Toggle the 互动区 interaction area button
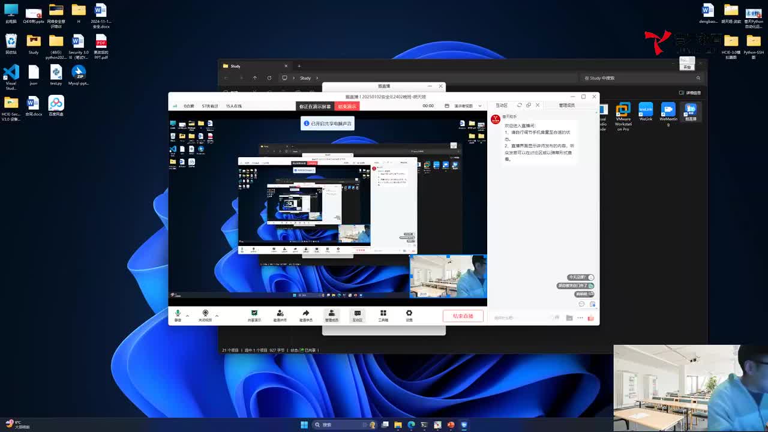 358,315
